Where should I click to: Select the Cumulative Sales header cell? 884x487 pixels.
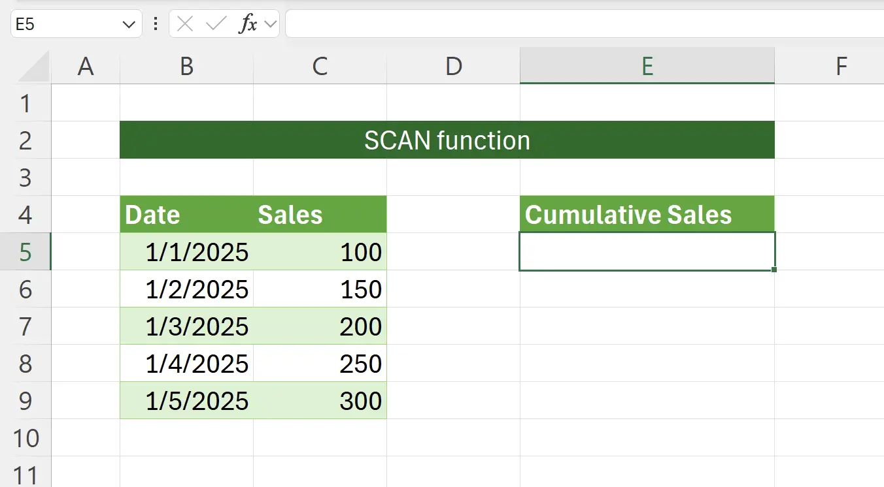coord(646,214)
